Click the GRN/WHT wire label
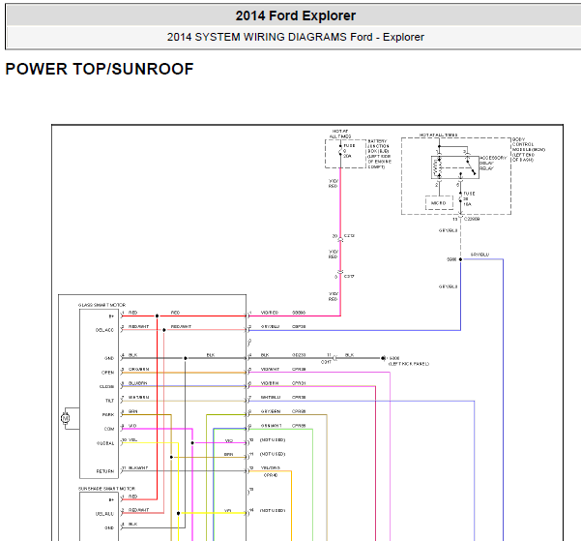 pyautogui.click(x=272, y=426)
